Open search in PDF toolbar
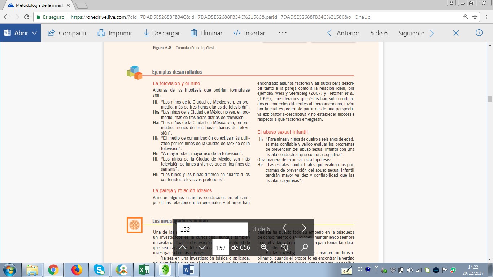 [x=304, y=247]
